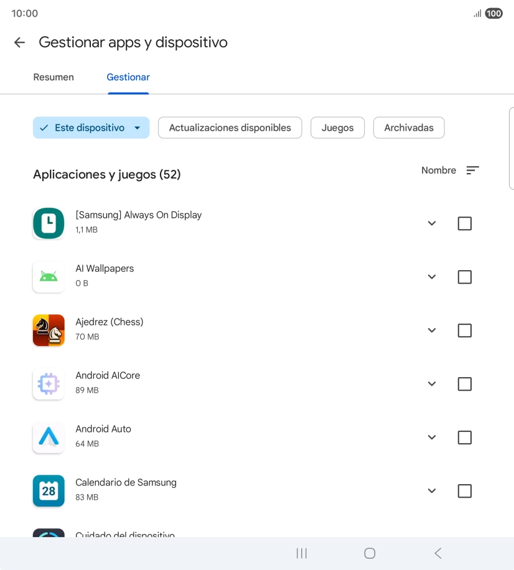
Task: Select the checkbox for Android Auto
Action: point(464,437)
